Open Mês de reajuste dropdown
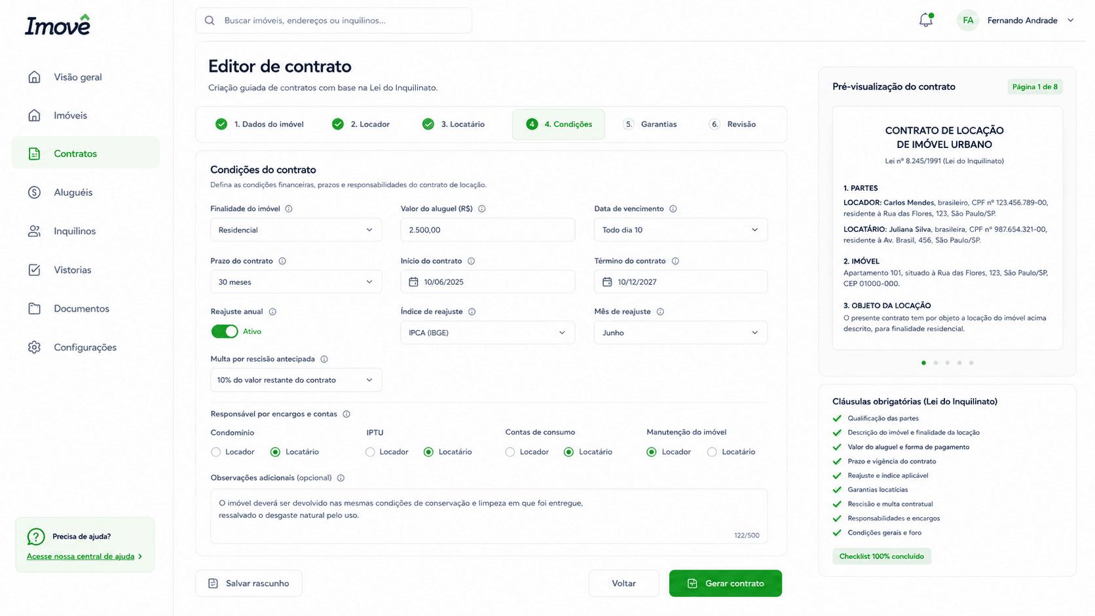 pos(680,333)
